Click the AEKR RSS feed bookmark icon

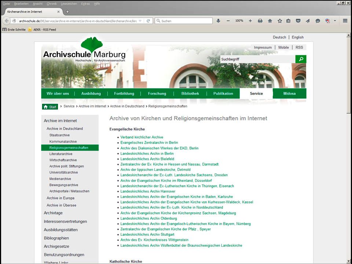[x=30, y=29]
